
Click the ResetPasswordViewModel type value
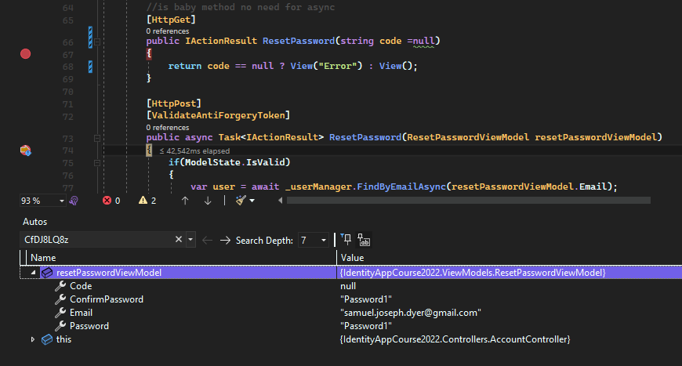(473, 273)
